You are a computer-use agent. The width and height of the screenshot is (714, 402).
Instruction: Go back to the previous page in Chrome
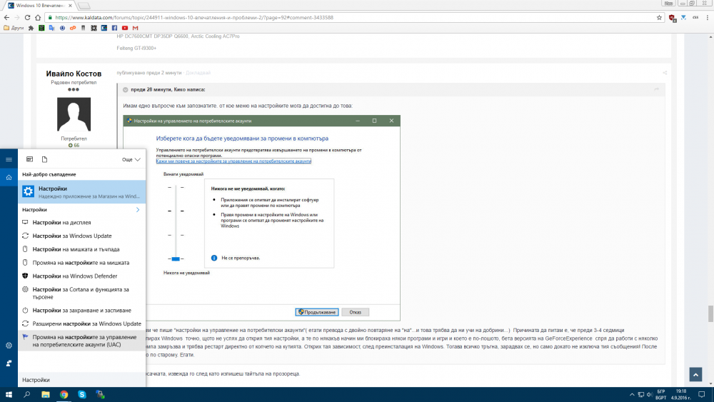tap(6, 17)
